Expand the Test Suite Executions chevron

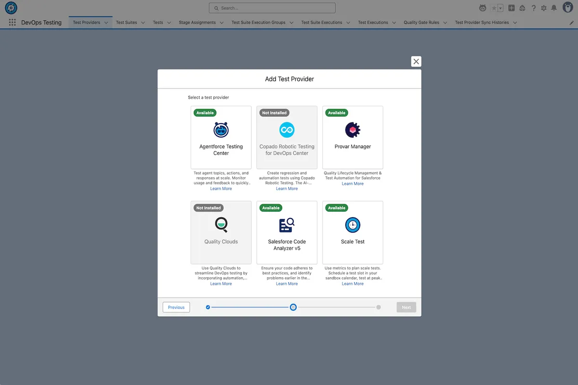(348, 23)
